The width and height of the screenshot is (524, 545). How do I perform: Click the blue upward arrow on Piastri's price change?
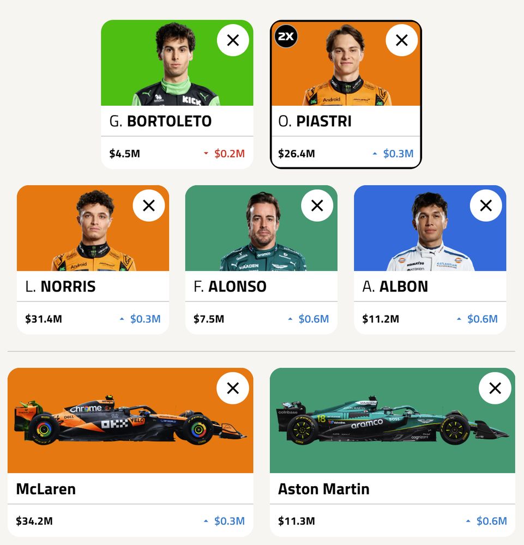coord(375,154)
